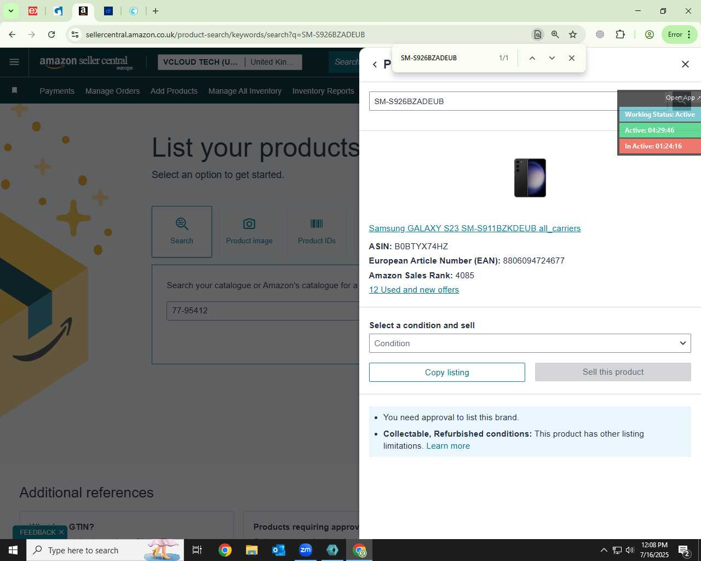The image size is (701, 561).
Task: Show hidden system tray icons
Action: pyautogui.click(x=604, y=550)
